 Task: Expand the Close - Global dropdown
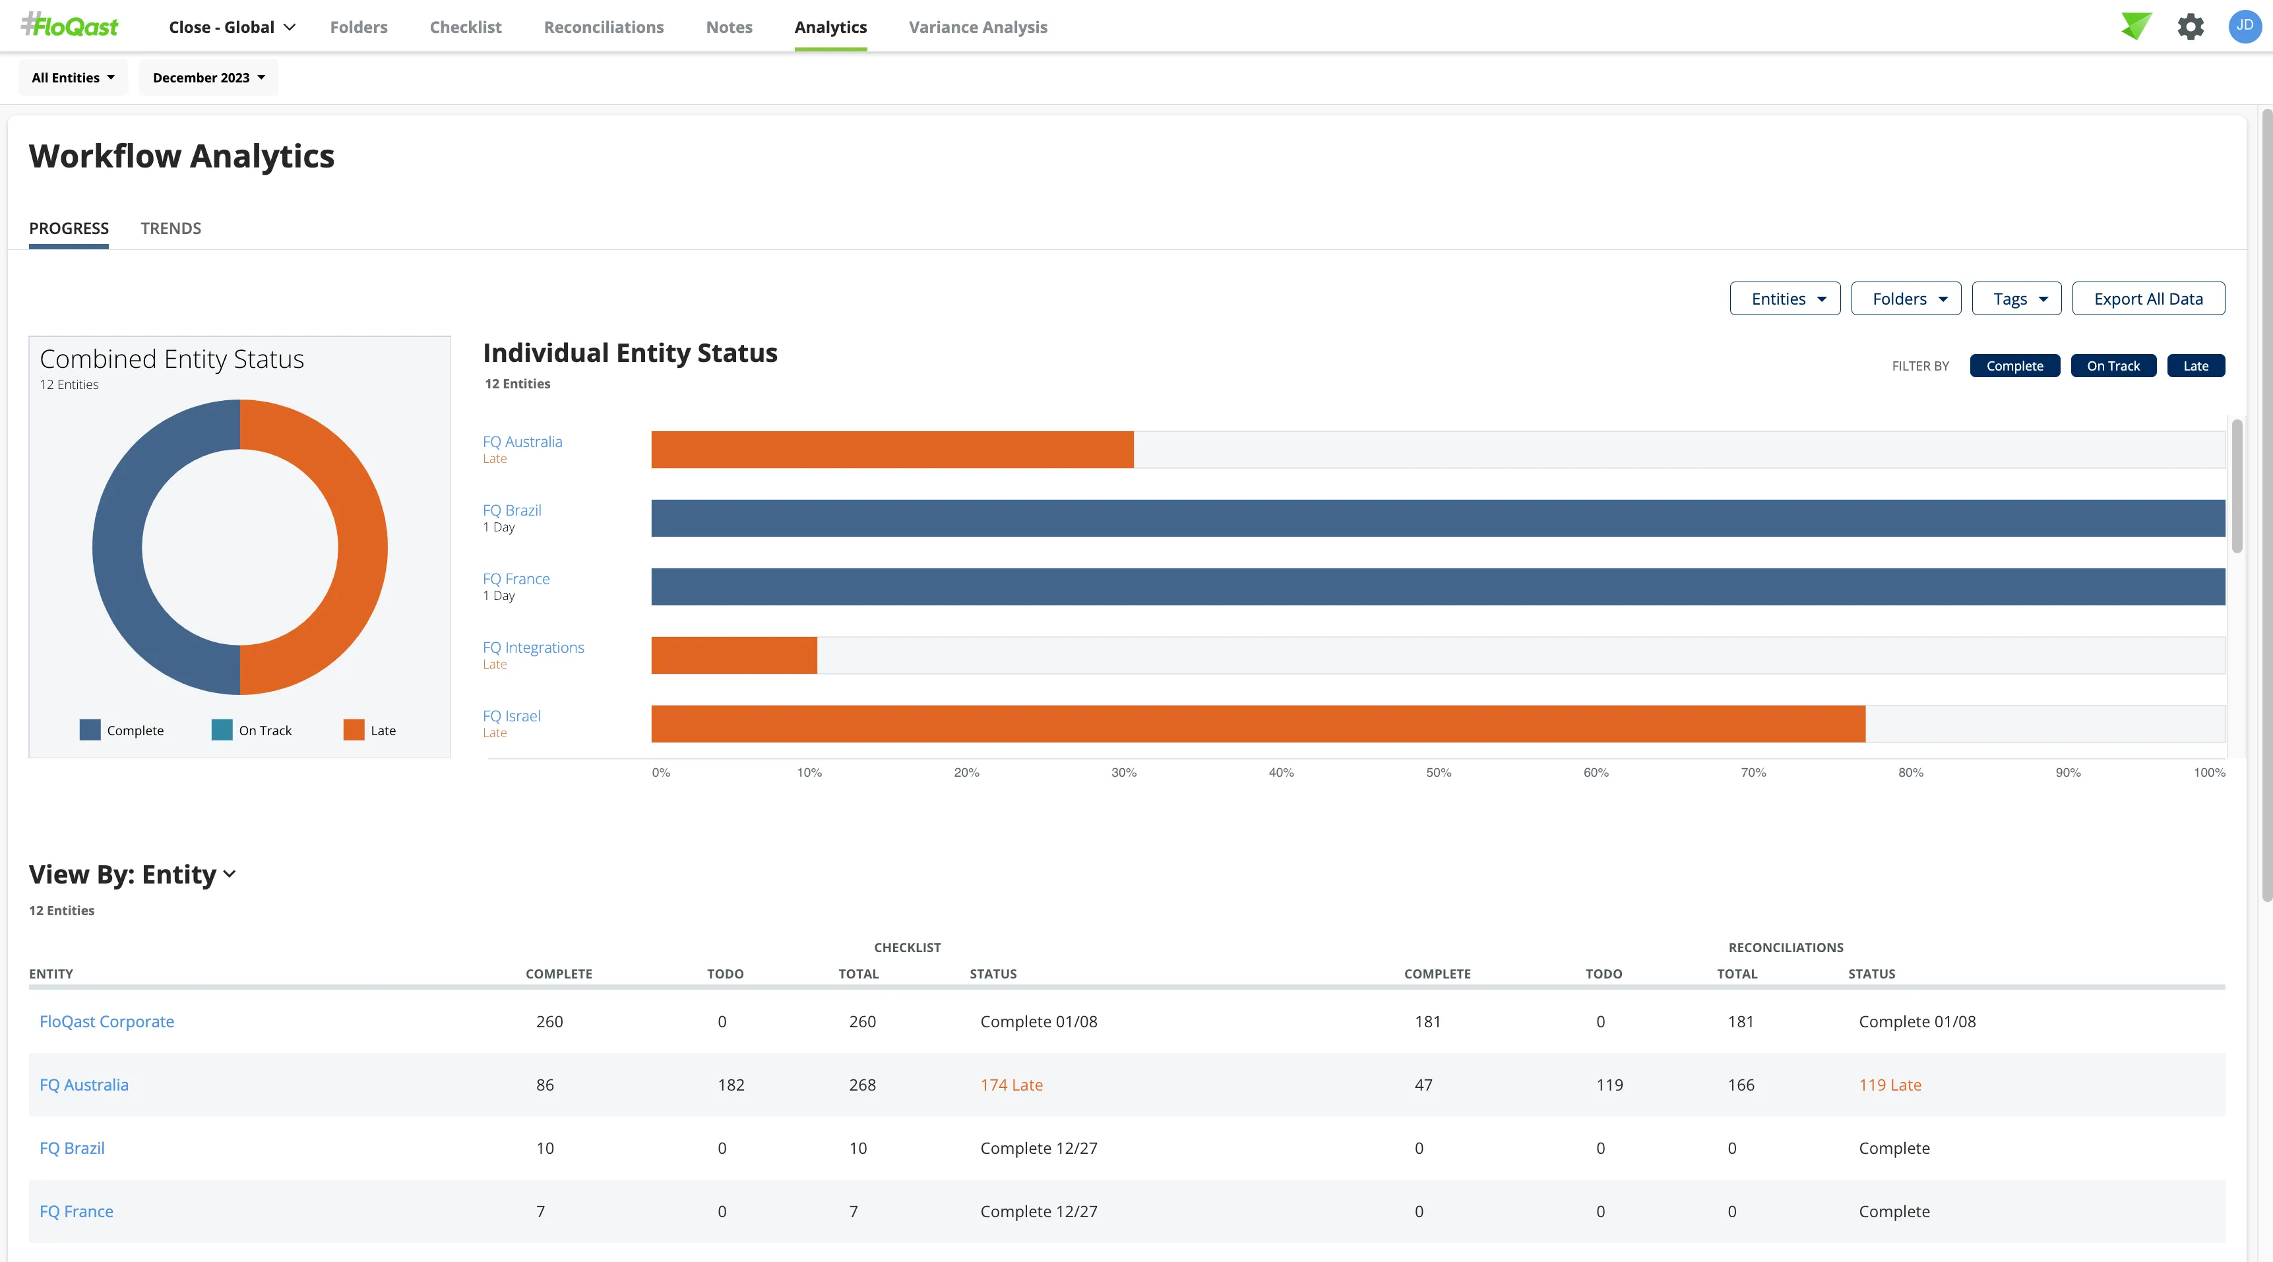point(232,26)
